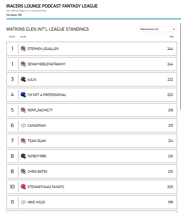Click Fatboy1990's dark helmet avatar
Viewport: 181px width, 213px height.
pos(23,156)
